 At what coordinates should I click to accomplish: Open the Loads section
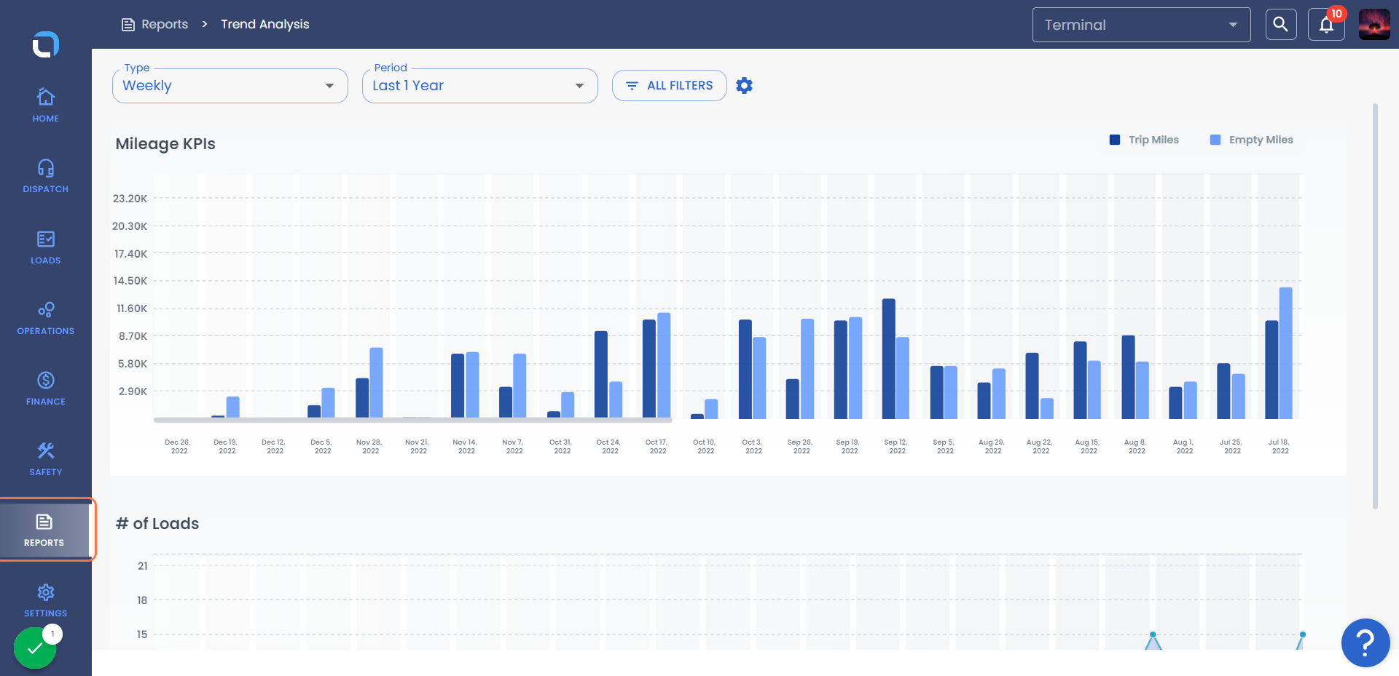(x=45, y=247)
